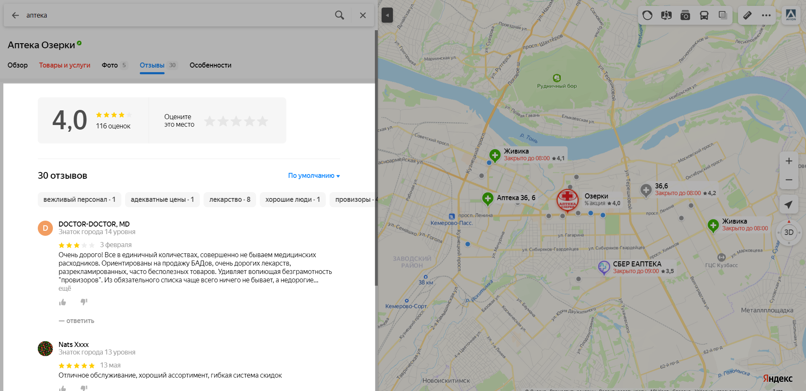The width and height of the screenshot is (806, 391).
Task: Toggle traffic layer on the map toolbar
Action: pyautogui.click(x=647, y=16)
